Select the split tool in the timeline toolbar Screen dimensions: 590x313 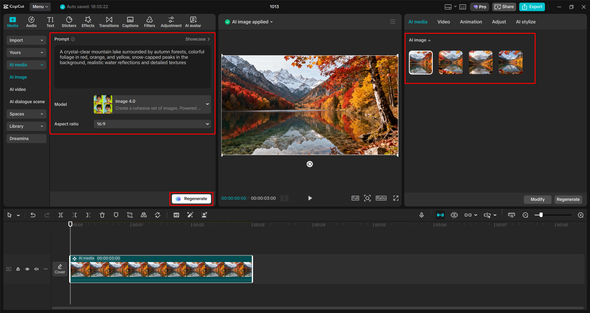pos(61,215)
